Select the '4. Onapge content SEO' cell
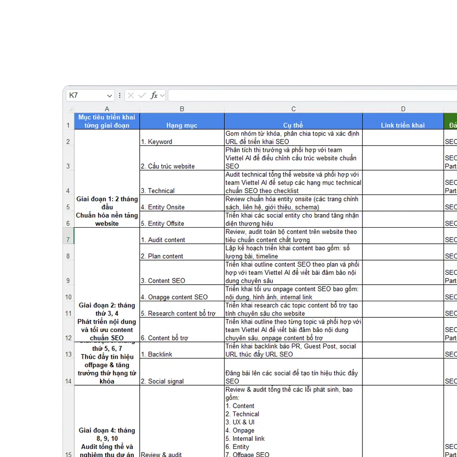This screenshot has width=457, height=457. pos(182,293)
